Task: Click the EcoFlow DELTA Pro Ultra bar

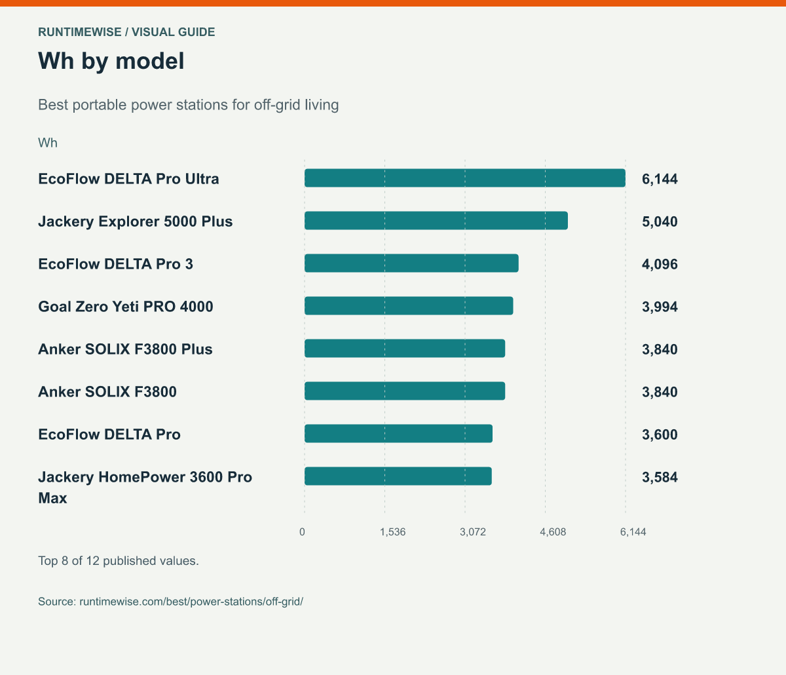Action: pos(465,178)
